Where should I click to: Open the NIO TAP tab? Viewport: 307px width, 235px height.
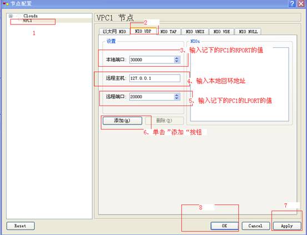[168, 31]
